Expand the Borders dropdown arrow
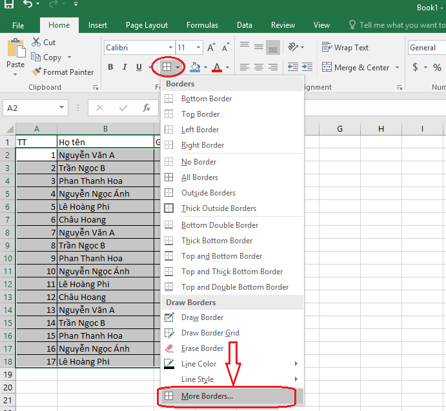Screen dimensions: 446x411 click(x=177, y=67)
